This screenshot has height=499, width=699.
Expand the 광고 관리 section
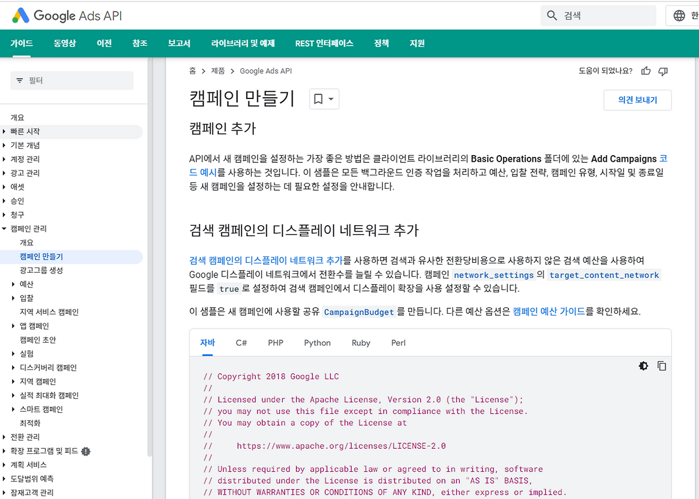point(4,173)
